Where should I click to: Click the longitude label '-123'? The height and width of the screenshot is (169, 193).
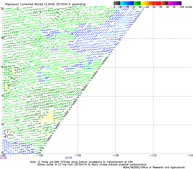(153, 155)
